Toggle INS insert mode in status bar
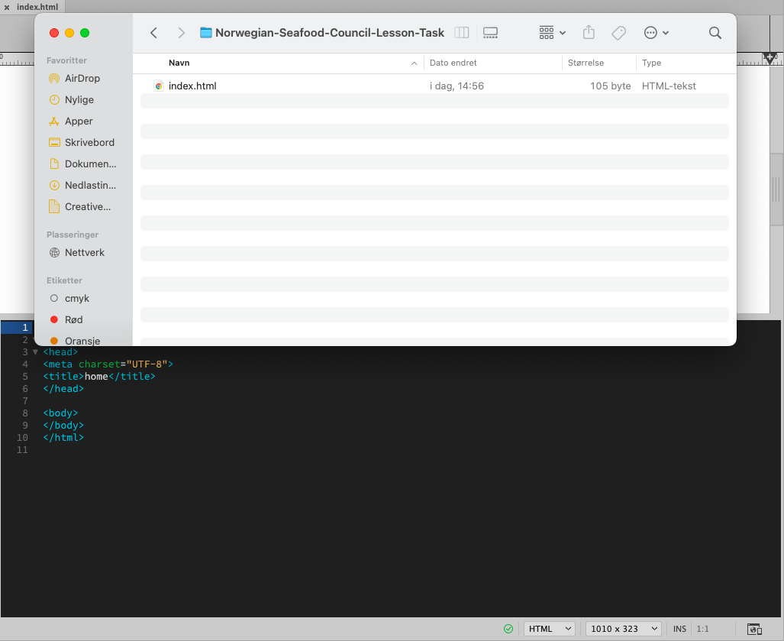784x641 pixels. [x=679, y=629]
